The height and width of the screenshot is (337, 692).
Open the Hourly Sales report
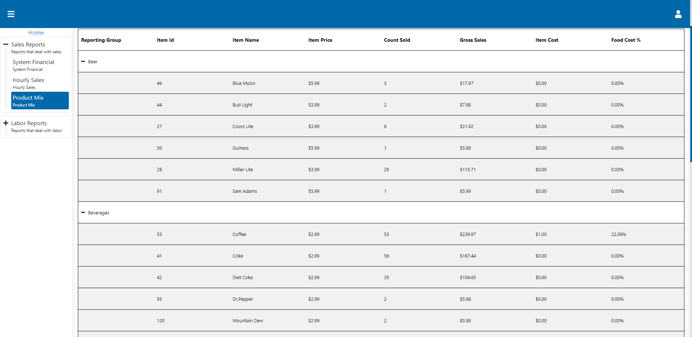[40, 83]
